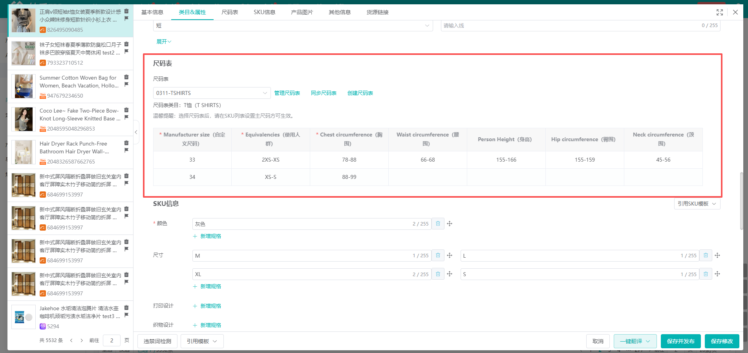This screenshot has width=748, height=353.
Task: Delete the 灰色 color specification
Action: [438, 224]
